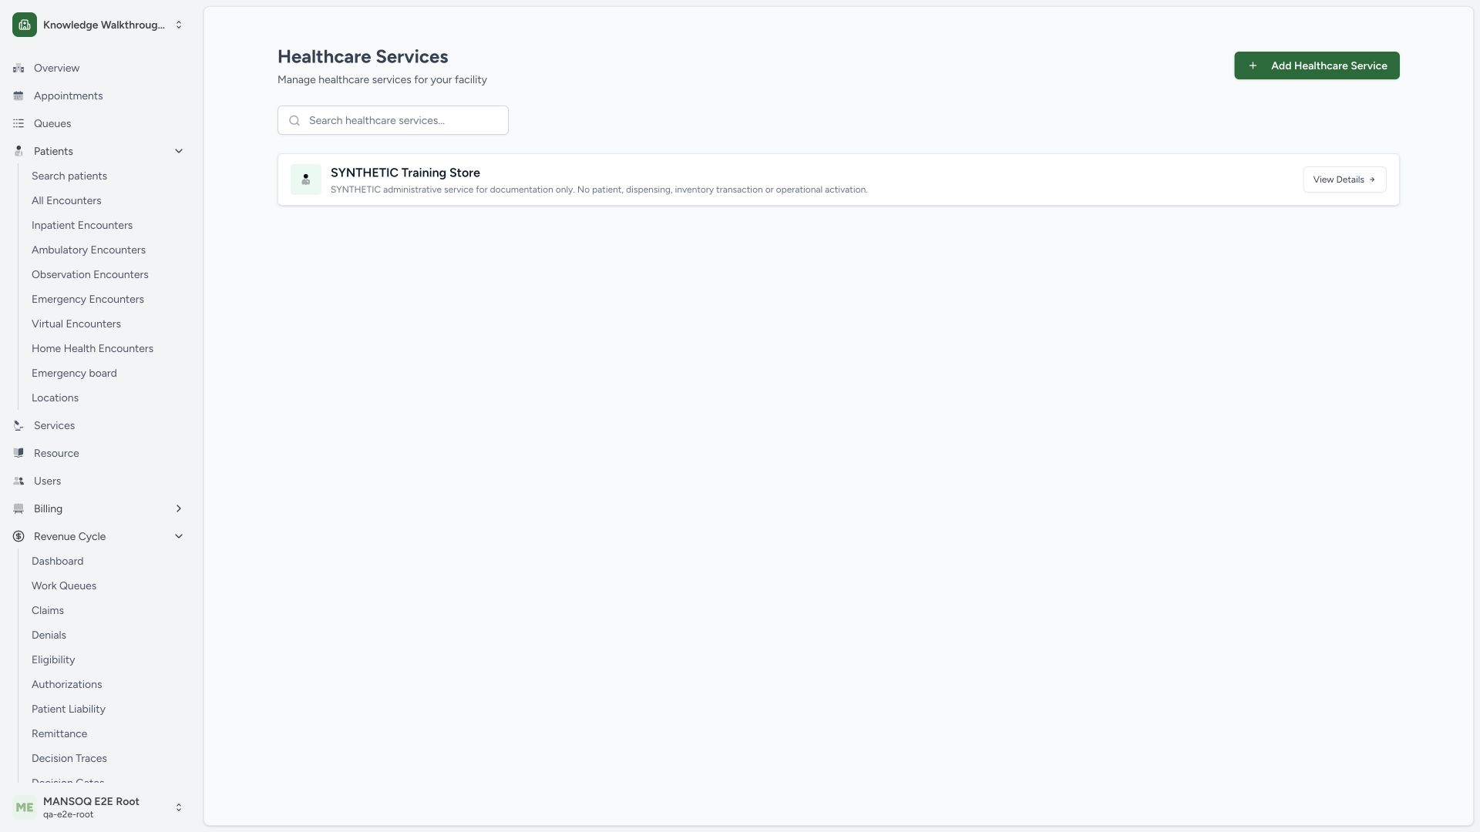Go to Locations
This screenshot has width=1480, height=832.
coord(55,398)
